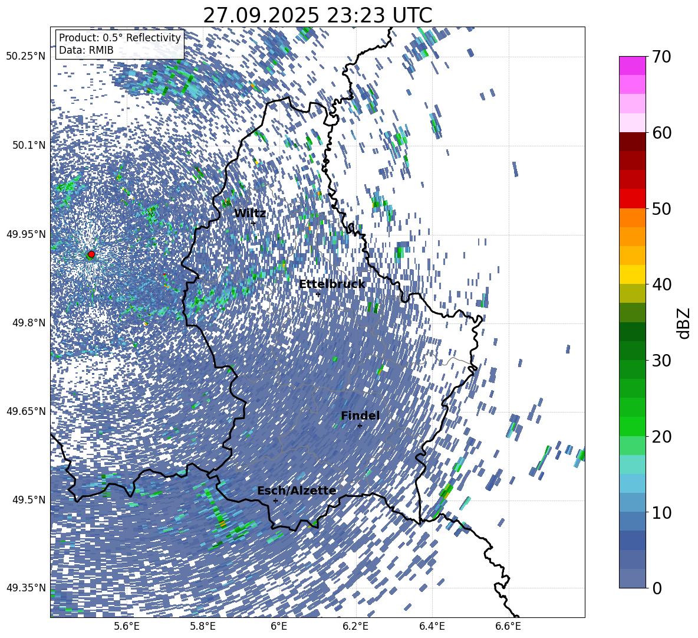Click the 6.6°E longitude label
698x638 pixels.
point(508,626)
